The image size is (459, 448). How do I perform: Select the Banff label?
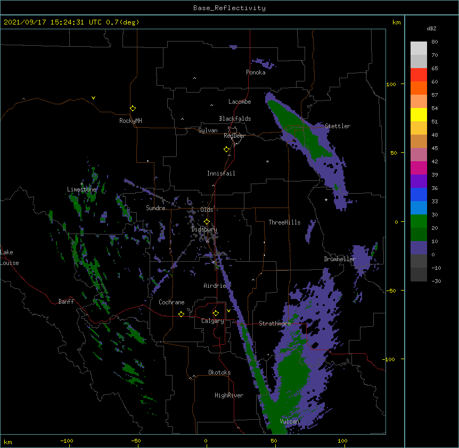pos(66,302)
